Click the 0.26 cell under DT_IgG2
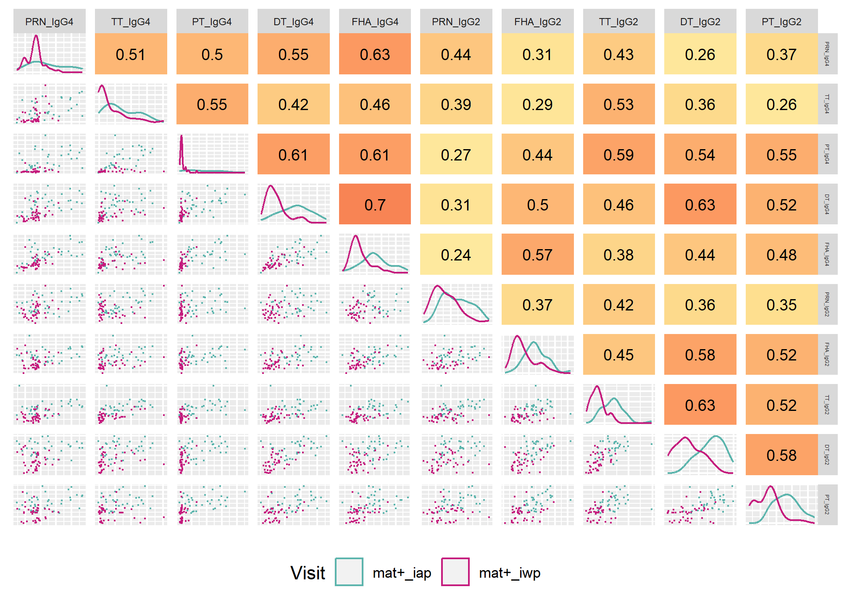Viewport: 847px width, 605px height. click(700, 54)
